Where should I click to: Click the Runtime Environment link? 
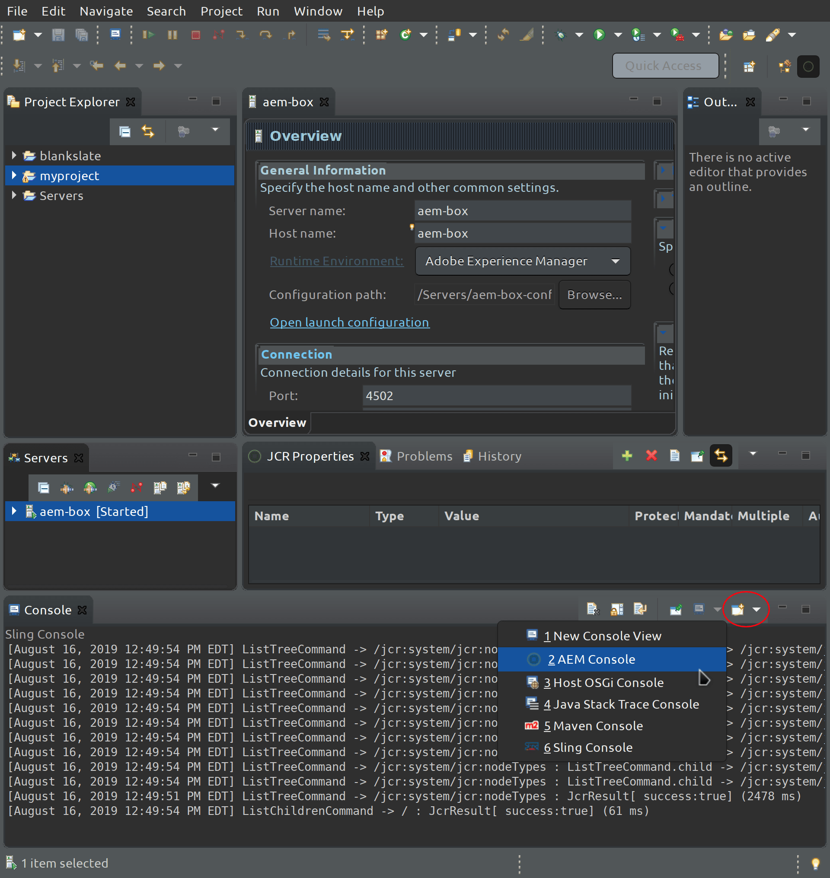pyautogui.click(x=336, y=261)
